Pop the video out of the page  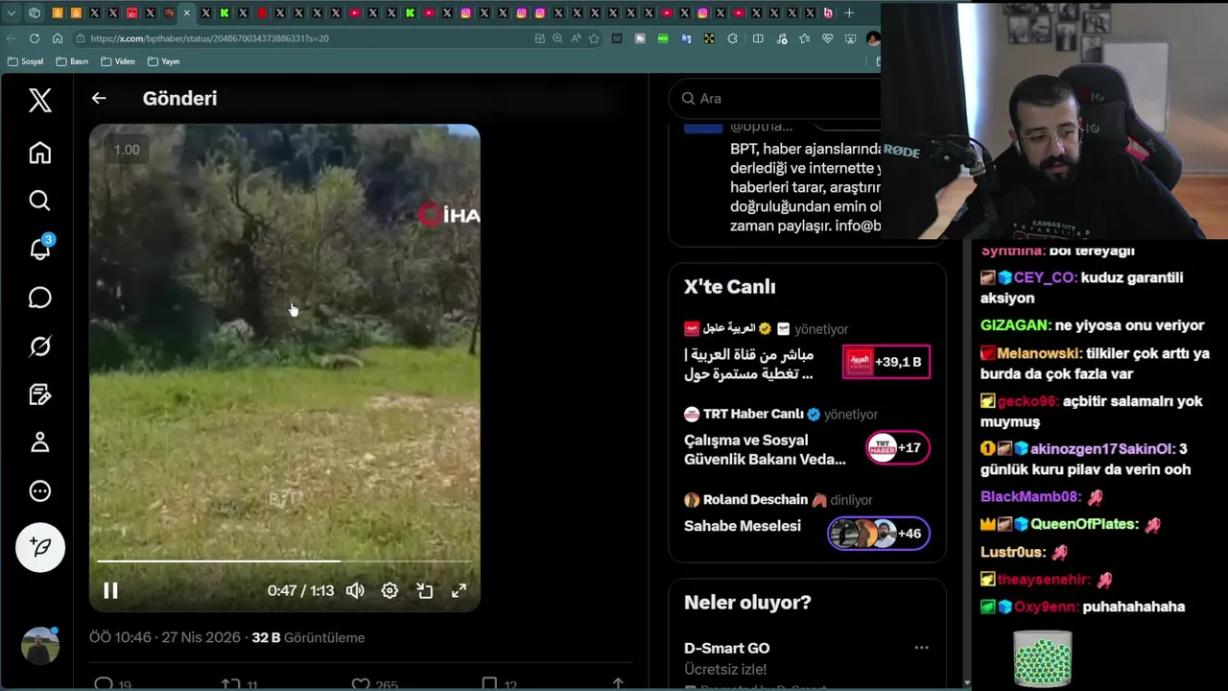(x=424, y=590)
